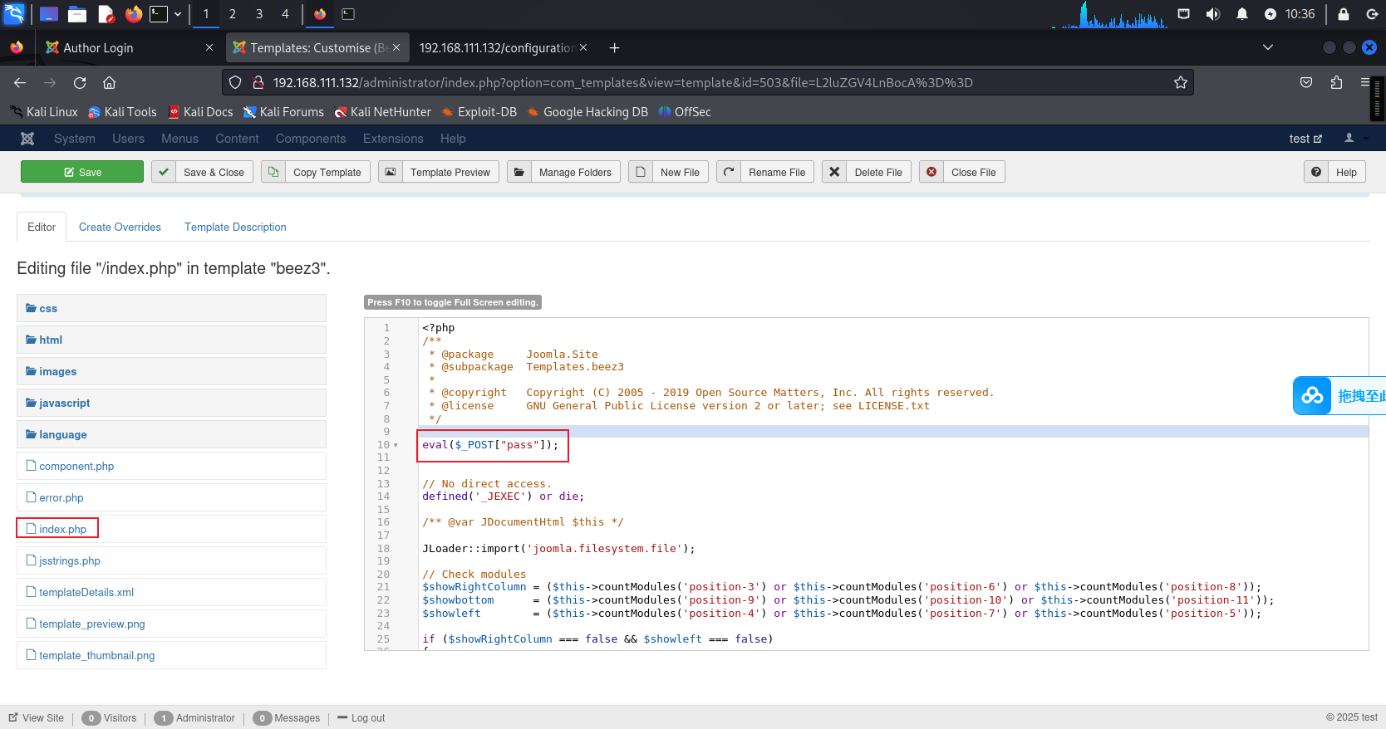Bookmark this page with the star icon
The height and width of the screenshot is (729, 1386).
click(x=1180, y=82)
